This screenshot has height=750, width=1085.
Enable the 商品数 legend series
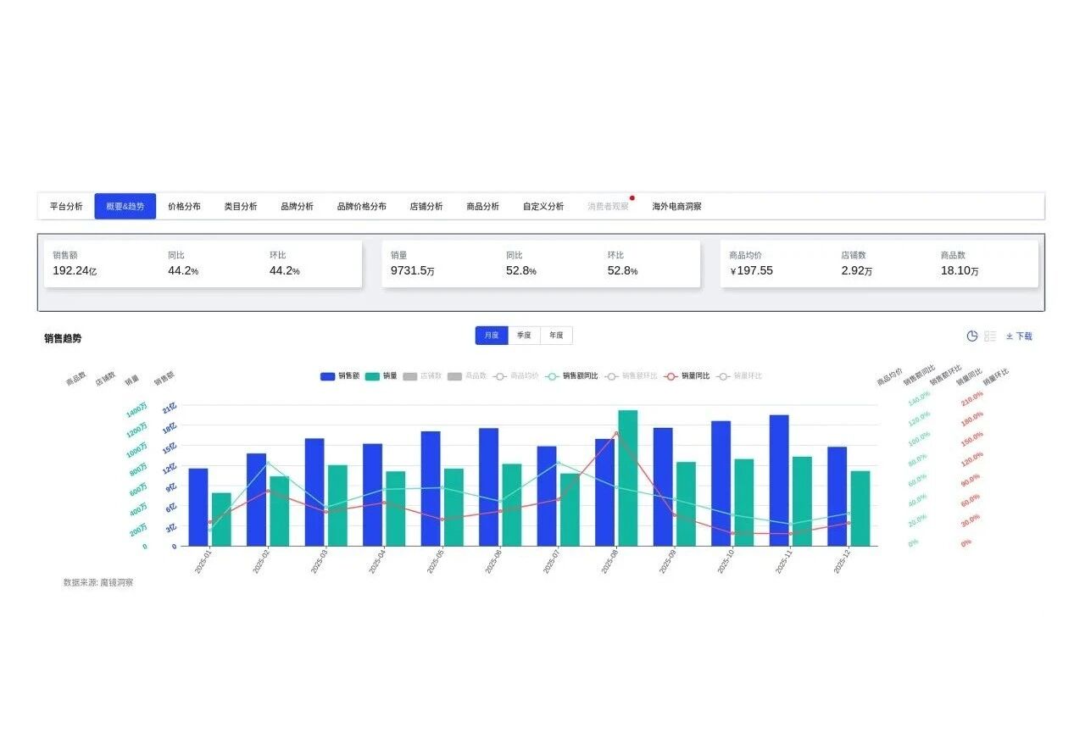pos(466,376)
